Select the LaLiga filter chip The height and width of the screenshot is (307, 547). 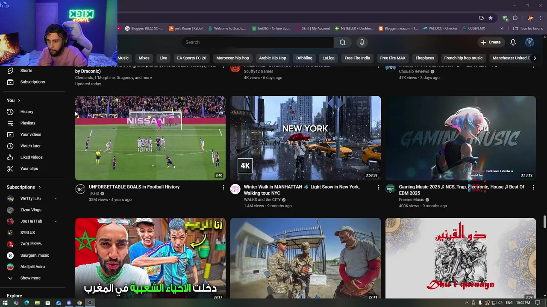click(328, 58)
